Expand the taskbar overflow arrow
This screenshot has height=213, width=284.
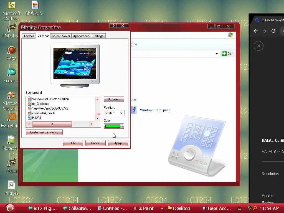tap(162, 209)
